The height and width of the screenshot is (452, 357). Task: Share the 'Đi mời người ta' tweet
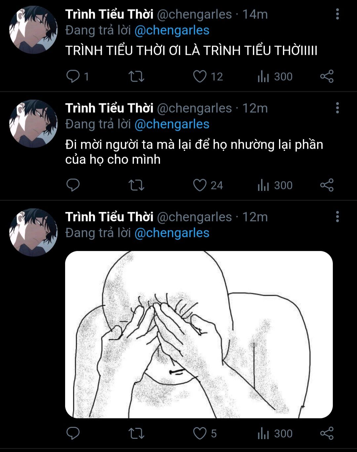pos(327,185)
